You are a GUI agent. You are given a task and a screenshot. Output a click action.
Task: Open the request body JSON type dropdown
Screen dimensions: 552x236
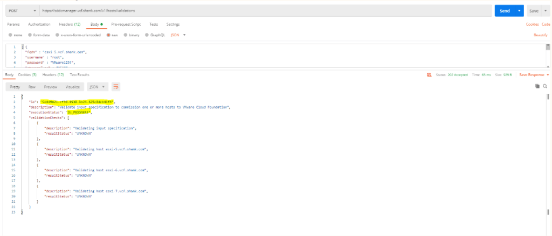click(x=178, y=35)
